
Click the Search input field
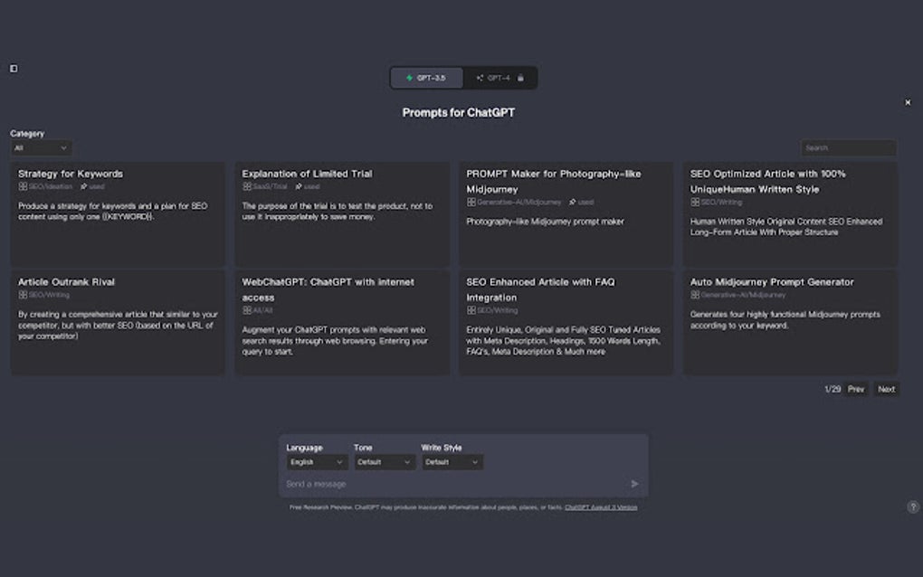(x=848, y=147)
